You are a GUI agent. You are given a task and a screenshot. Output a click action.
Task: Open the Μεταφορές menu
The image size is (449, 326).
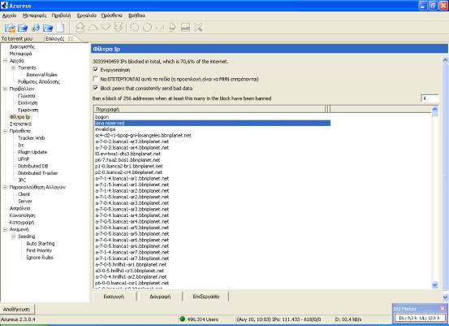pyautogui.click(x=34, y=15)
